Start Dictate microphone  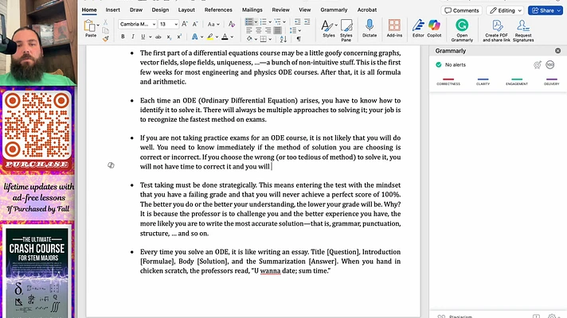370,29
